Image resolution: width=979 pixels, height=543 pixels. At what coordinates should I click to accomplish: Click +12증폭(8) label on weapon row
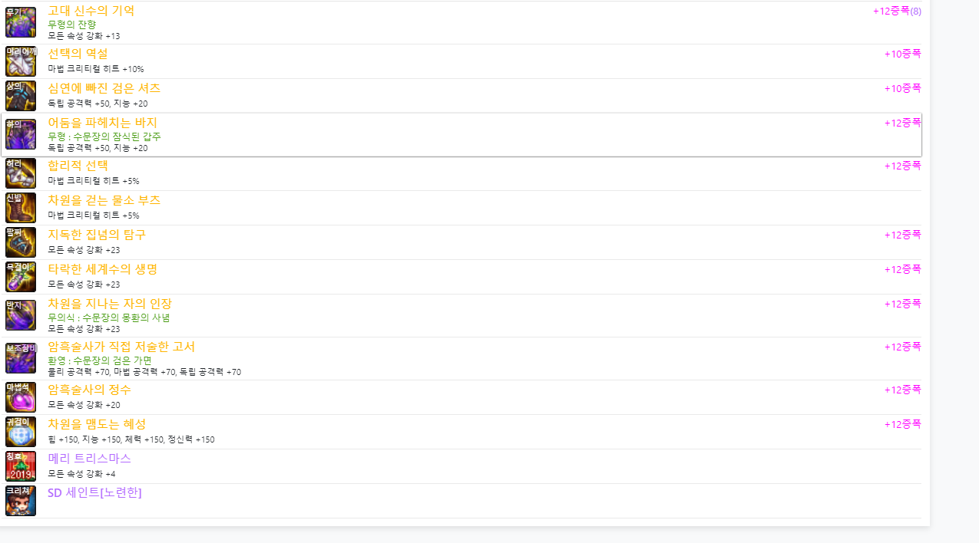tap(897, 11)
